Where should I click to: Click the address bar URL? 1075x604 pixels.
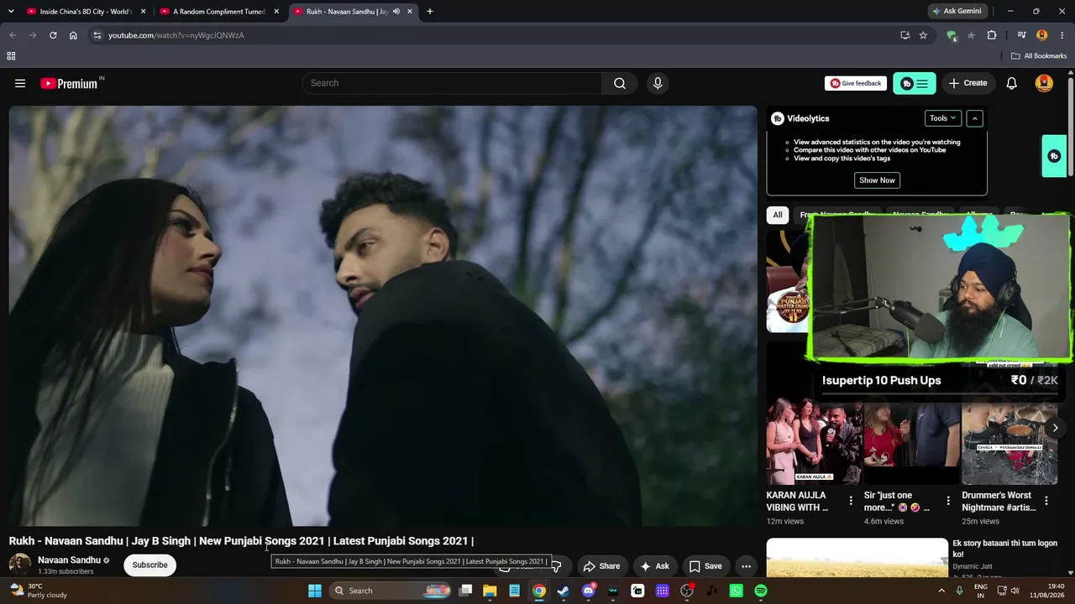(176, 35)
